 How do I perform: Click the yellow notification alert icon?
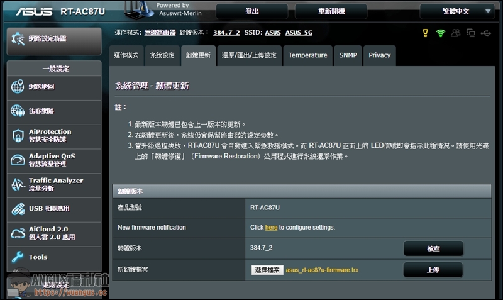(425, 33)
